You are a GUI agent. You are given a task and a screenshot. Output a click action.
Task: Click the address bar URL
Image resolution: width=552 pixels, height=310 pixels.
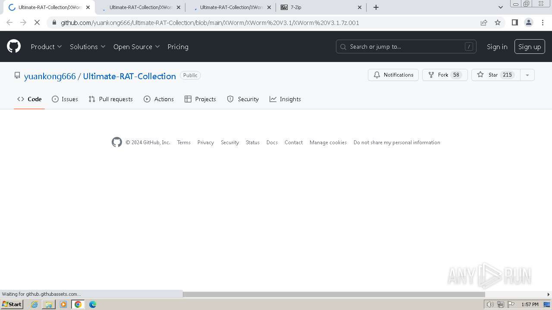pos(210,22)
